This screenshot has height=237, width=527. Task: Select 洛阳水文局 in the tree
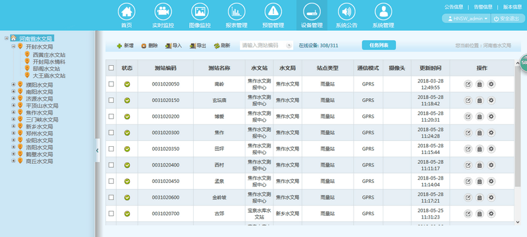[40, 147]
